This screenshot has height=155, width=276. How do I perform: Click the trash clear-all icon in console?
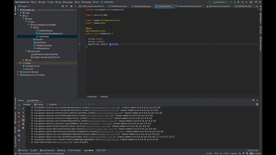[x=23, y=128]
